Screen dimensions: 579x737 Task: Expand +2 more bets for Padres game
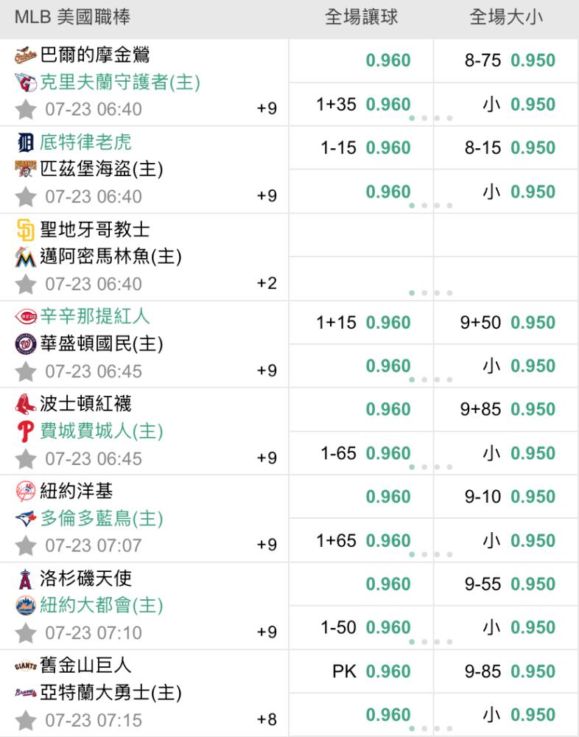tap(267, 284)
